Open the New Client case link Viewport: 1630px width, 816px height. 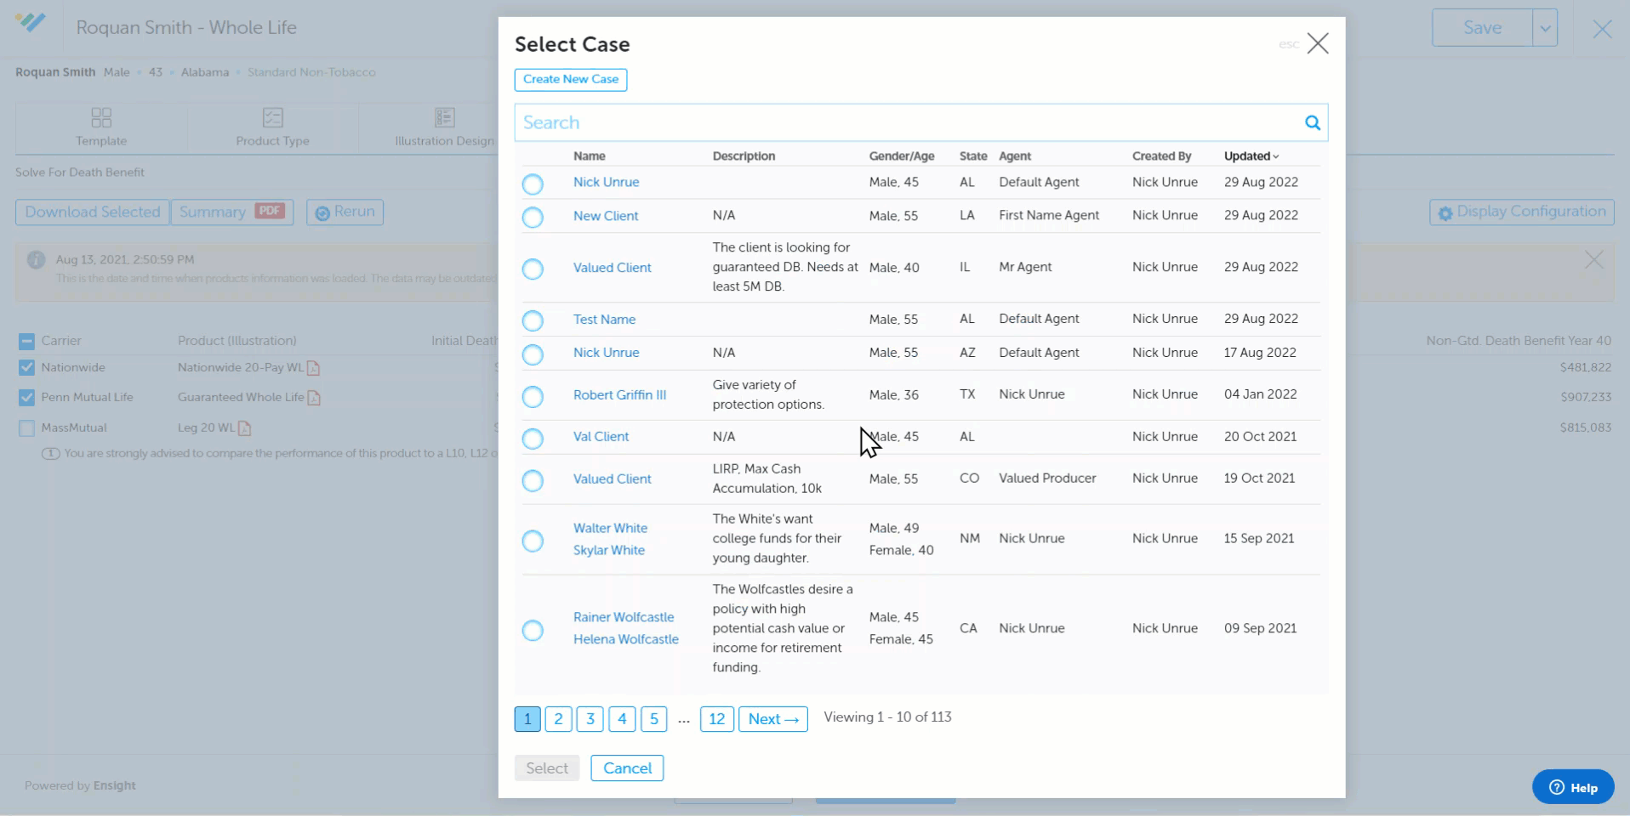pos(605,216)
